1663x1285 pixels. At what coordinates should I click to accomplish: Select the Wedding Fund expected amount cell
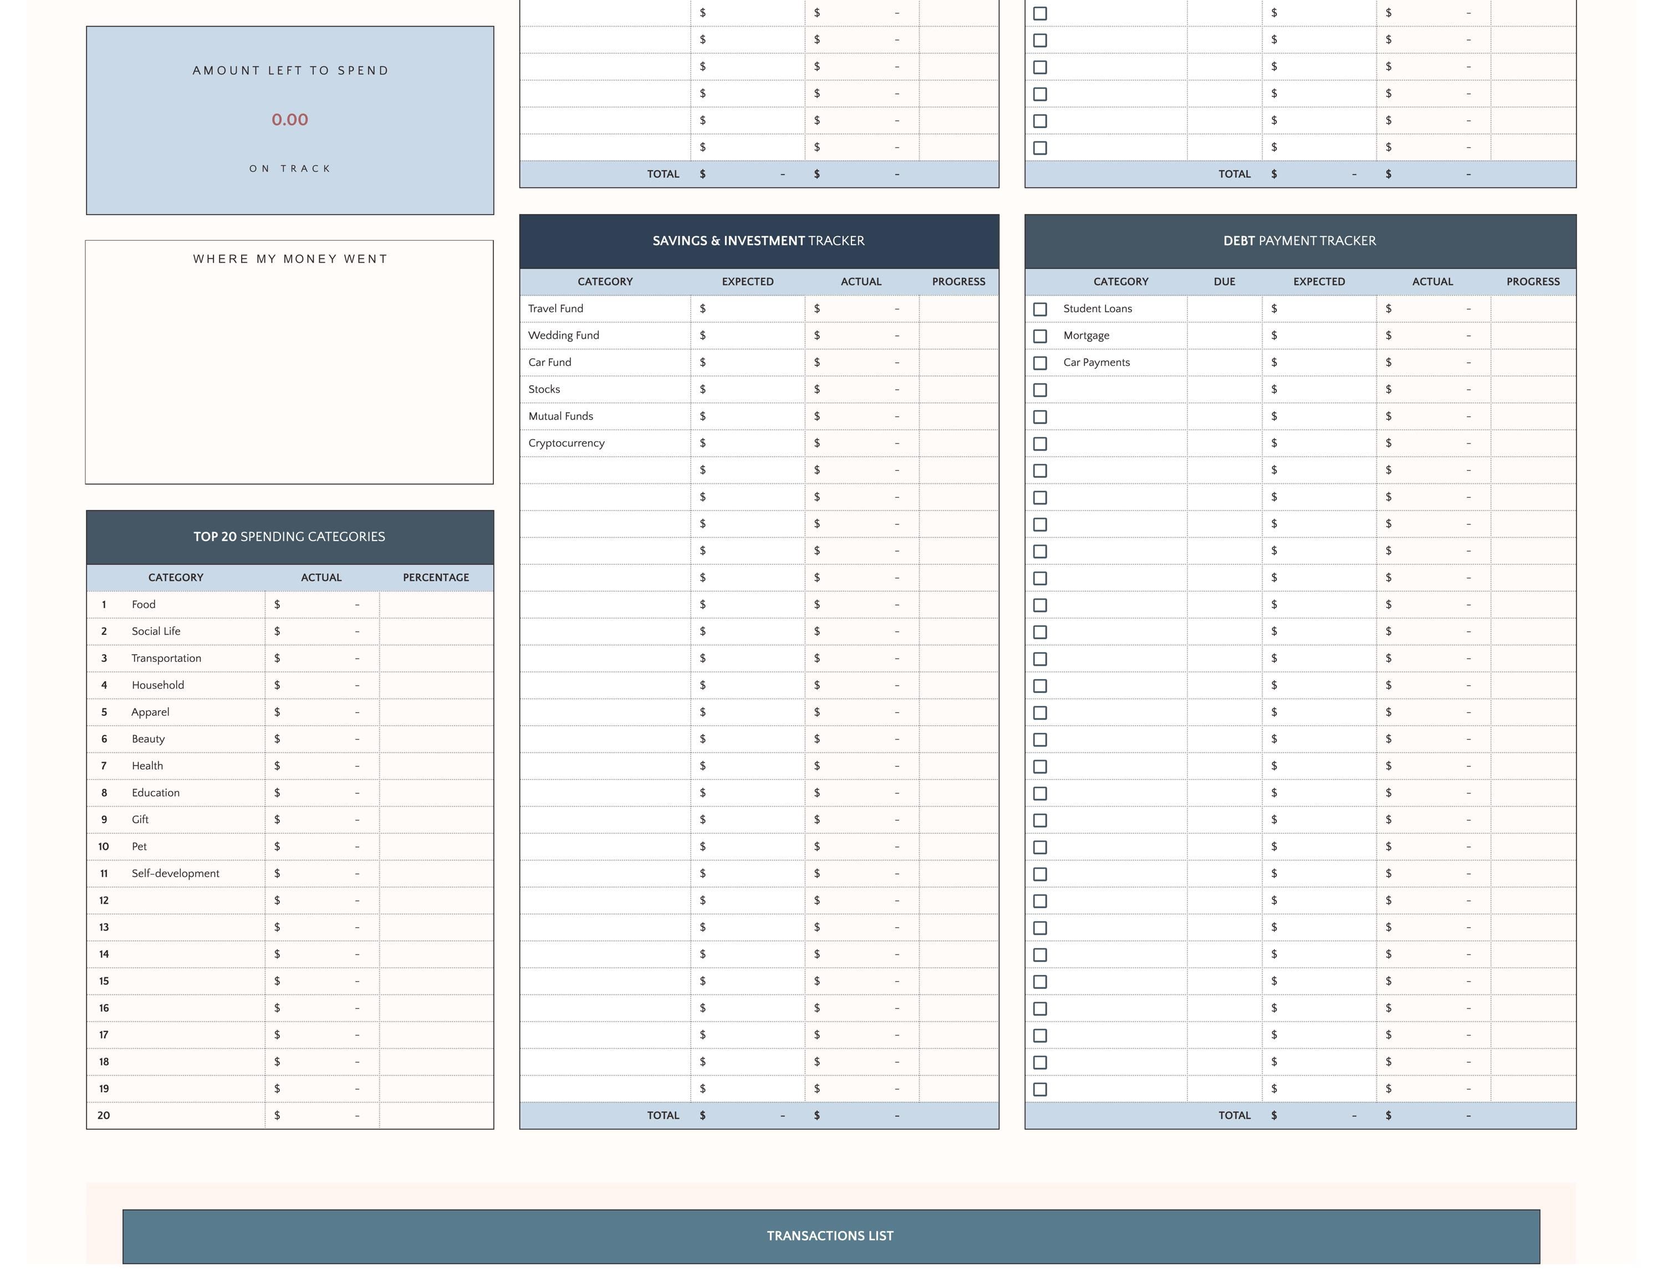(x=747, y=335)
